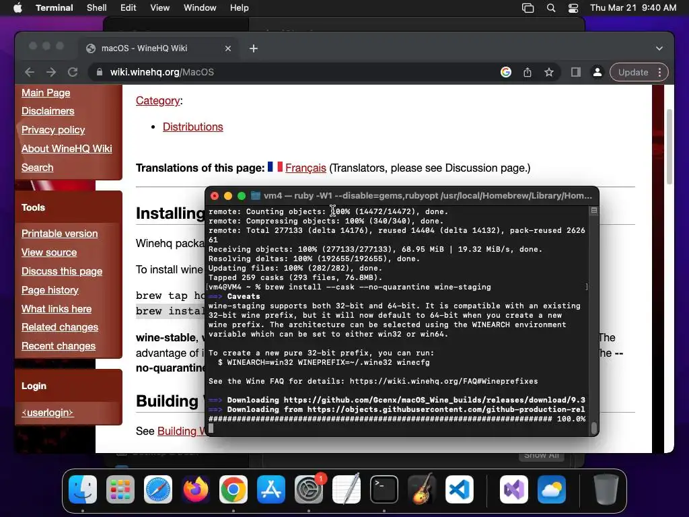This screenshot has height=517, width=689.
Task: Open the Terminal app menu
Action: [55, 8]
